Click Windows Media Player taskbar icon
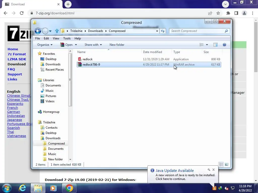The image size is (258, 193). click(53, 188)
